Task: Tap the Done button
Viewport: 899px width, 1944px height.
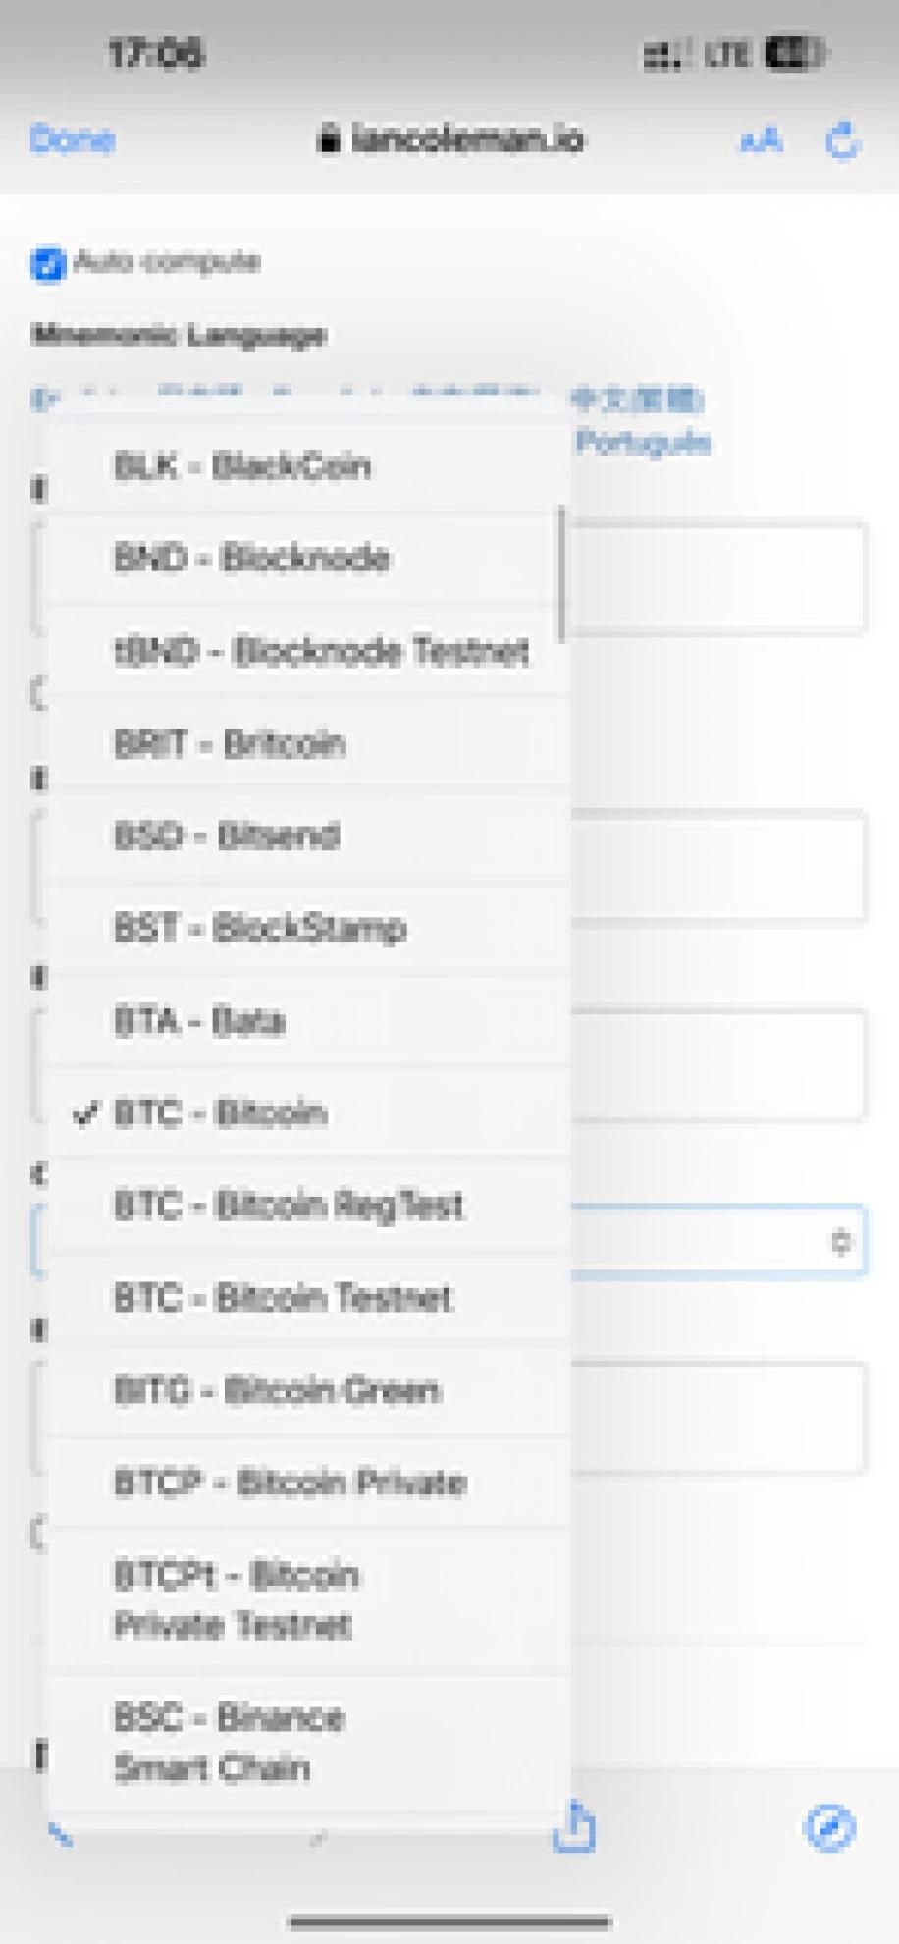Action: (x=73, y=139)
